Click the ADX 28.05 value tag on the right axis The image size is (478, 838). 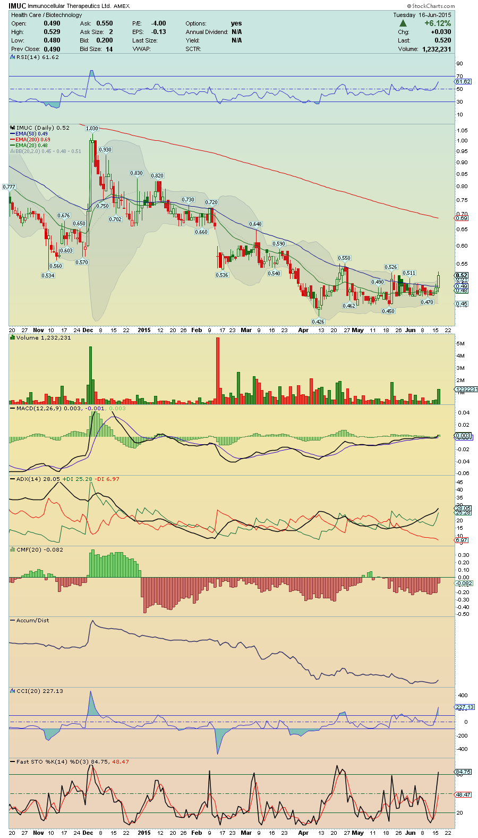click(463, 509)
